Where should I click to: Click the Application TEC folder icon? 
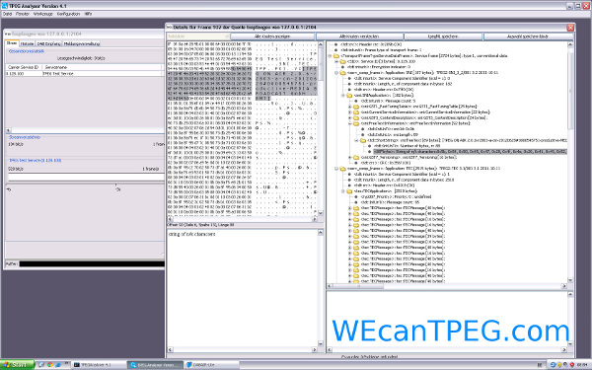tap(342, 169)
